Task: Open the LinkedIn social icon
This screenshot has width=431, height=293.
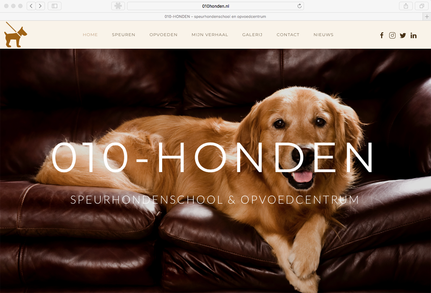Action: point(414,35)
